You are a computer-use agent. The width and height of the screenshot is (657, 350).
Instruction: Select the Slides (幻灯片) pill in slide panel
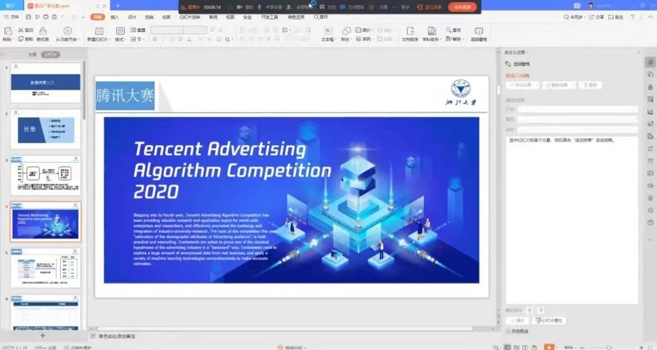click(51, 54)
